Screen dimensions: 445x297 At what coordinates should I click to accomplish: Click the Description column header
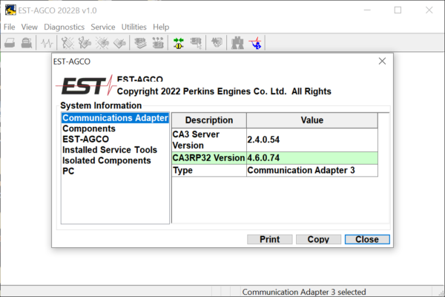[x=209, y=120]
